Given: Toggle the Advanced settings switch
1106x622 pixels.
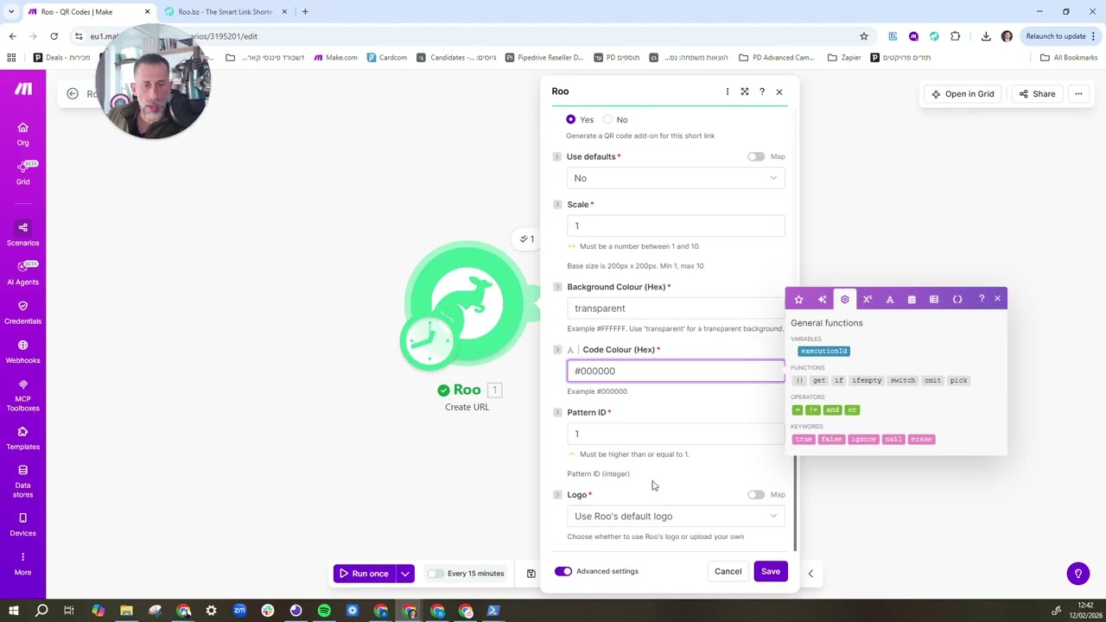Looking at the screenshot, I should 563,571.
